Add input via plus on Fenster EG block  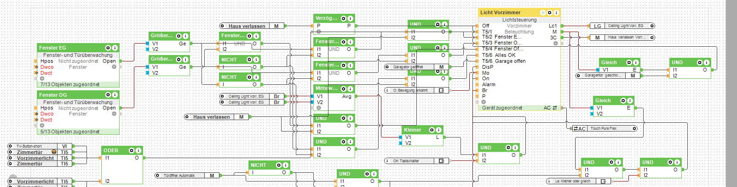tap(42, 78)
